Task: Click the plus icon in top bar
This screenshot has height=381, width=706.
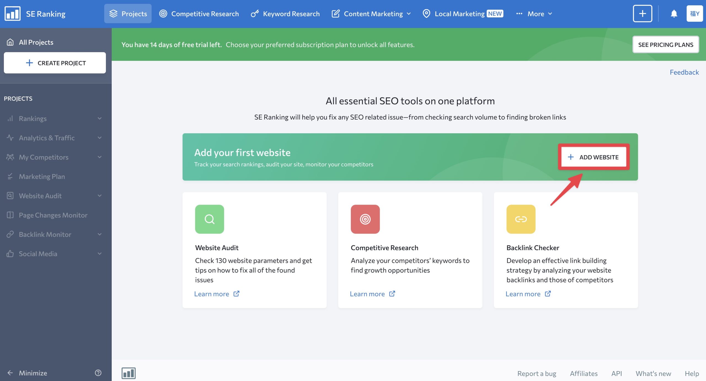Action: tap(642, 13)
